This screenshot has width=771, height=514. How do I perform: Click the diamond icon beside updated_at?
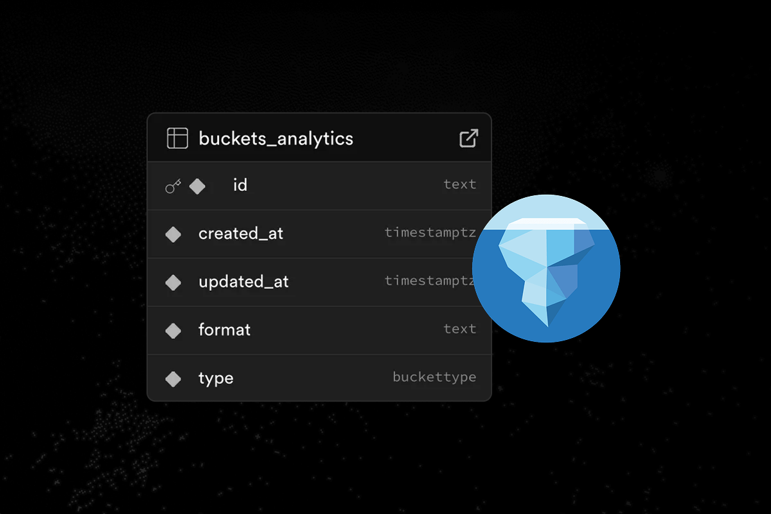(x=173, y=282)
